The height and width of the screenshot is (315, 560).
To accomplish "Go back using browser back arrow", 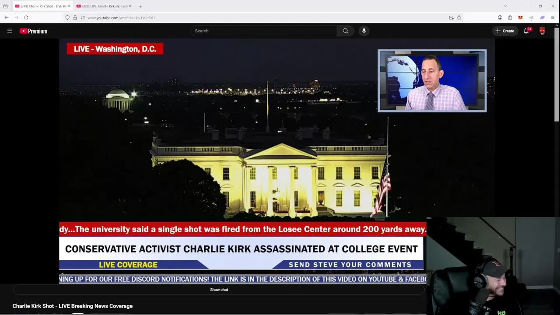I will coord(6,17).
